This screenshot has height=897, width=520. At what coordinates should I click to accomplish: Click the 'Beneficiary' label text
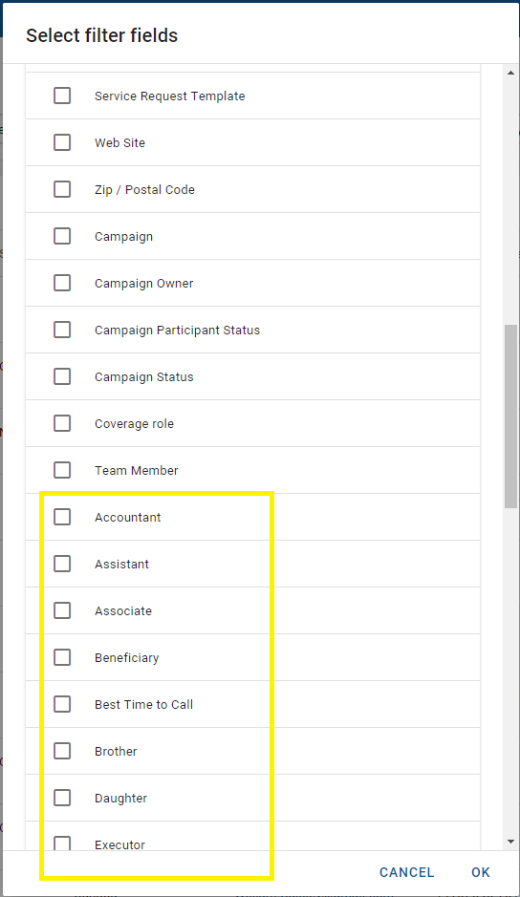click(x=126, y=658)
